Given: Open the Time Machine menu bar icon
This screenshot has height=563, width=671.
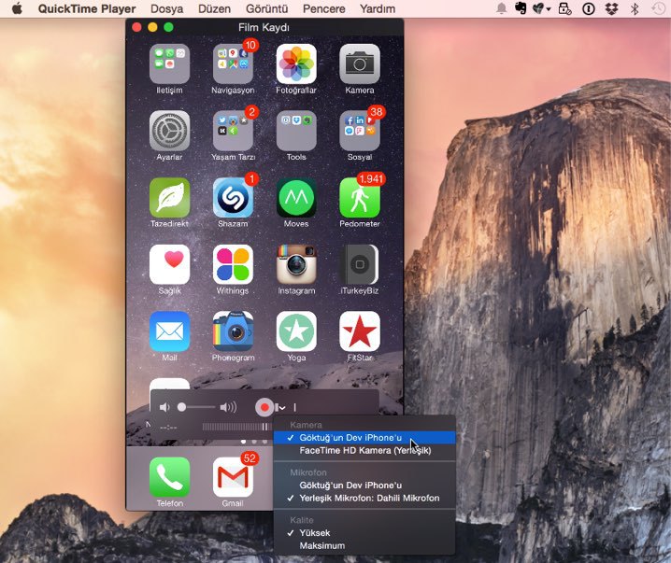Looking at the screenshot, I should 658,8.
